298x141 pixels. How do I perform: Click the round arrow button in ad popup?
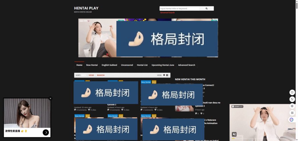tap(46, 133)
